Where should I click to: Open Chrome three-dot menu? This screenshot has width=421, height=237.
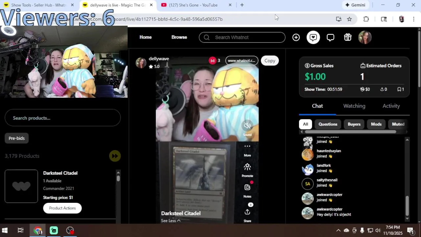tap(413, 19)
